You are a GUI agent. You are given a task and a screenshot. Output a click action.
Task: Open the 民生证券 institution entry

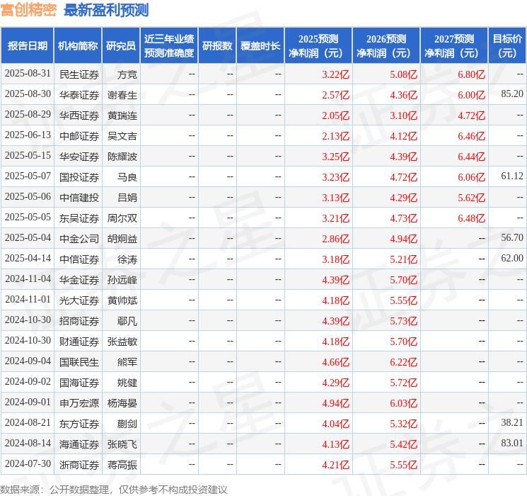coord(79,74)
